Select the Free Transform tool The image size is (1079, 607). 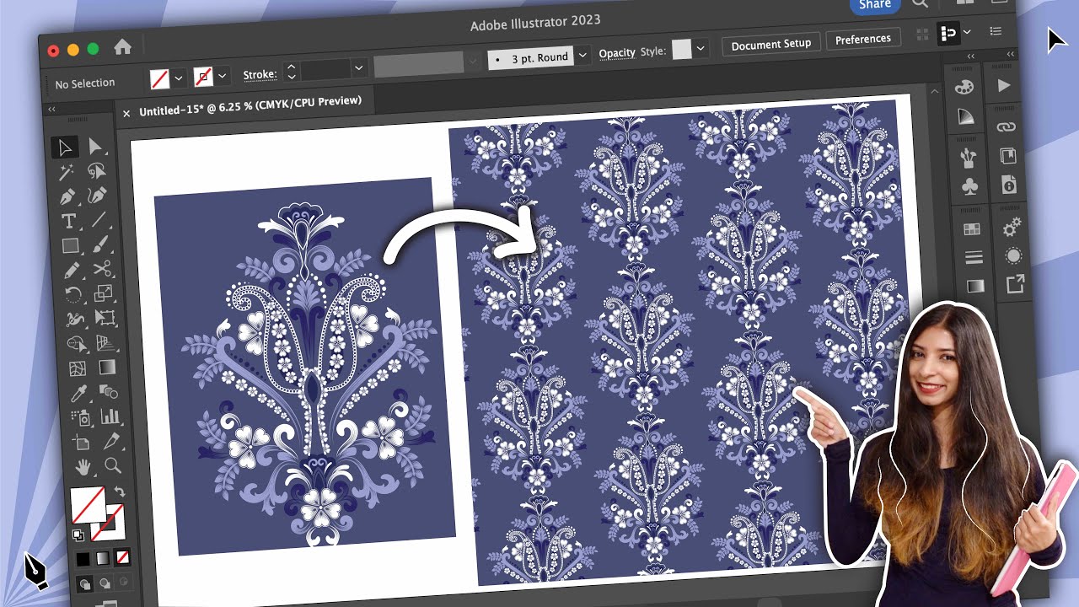pyautogui.click(x=105, y=318)
